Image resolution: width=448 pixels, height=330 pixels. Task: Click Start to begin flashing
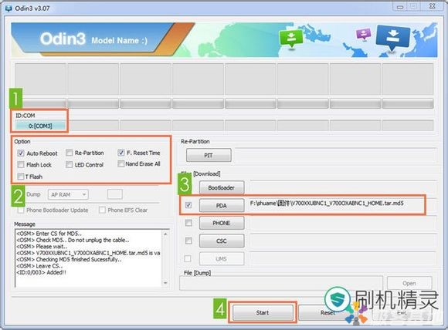[263, 313]
